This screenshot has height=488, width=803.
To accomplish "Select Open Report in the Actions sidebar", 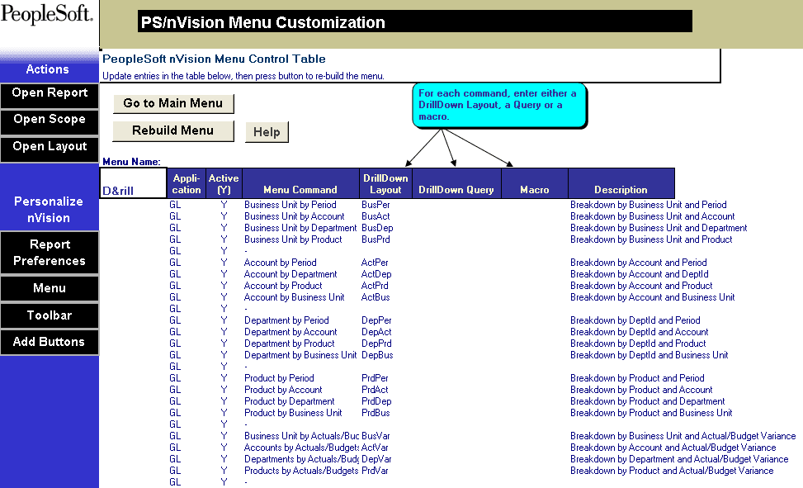I will (x=50, y=93).
